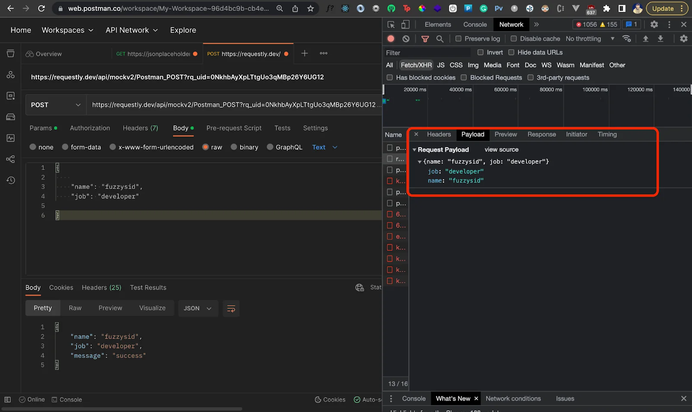The height and width of the screenshot is (412, 692).
Task: Check the Invert filter checkbox
Action: pyautogui.click(x=481, y=52)
